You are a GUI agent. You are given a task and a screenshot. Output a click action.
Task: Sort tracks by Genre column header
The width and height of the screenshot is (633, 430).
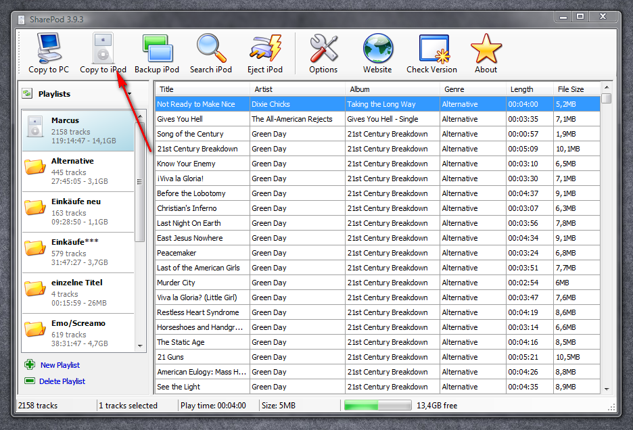(473, 89)
